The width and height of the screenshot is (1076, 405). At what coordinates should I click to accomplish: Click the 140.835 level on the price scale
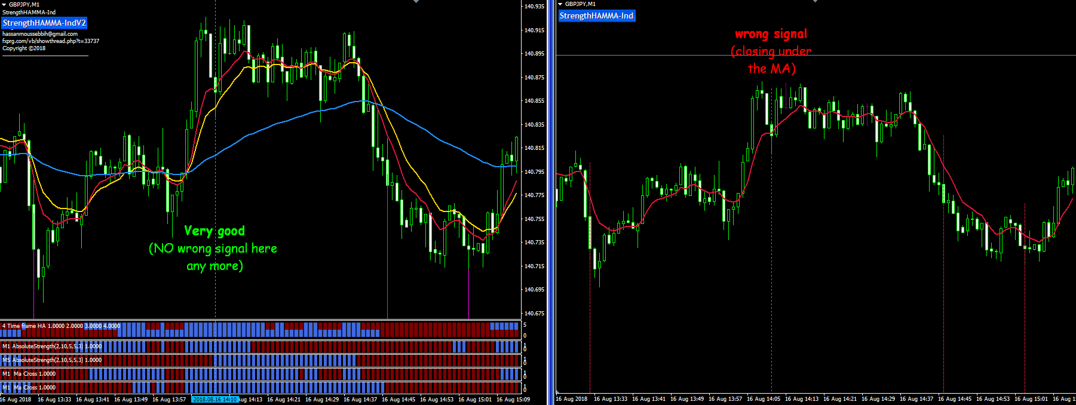(534, 125)
